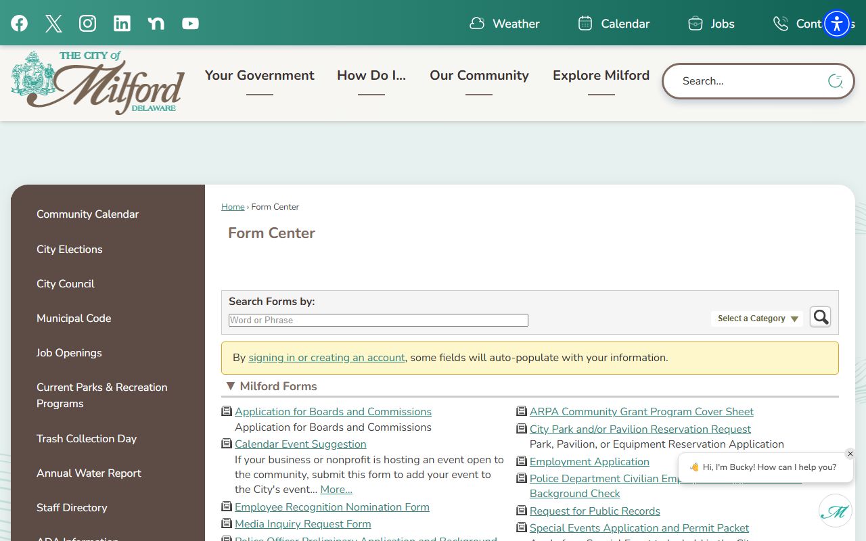866x541 pixels.
Task: Collapse the Milford Forms section
Action: (231, 386)
